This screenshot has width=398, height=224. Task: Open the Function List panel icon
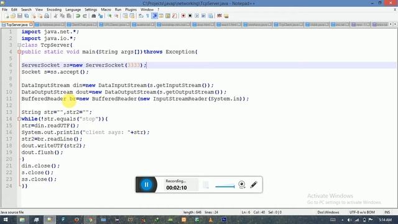pos(174,16)
